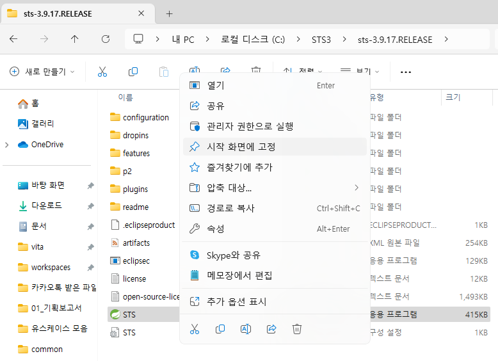This screenshot has width=498, height=361.
Task: Click 로컬 디스크 (C:) breadcrumb
Action: [253, 40]
